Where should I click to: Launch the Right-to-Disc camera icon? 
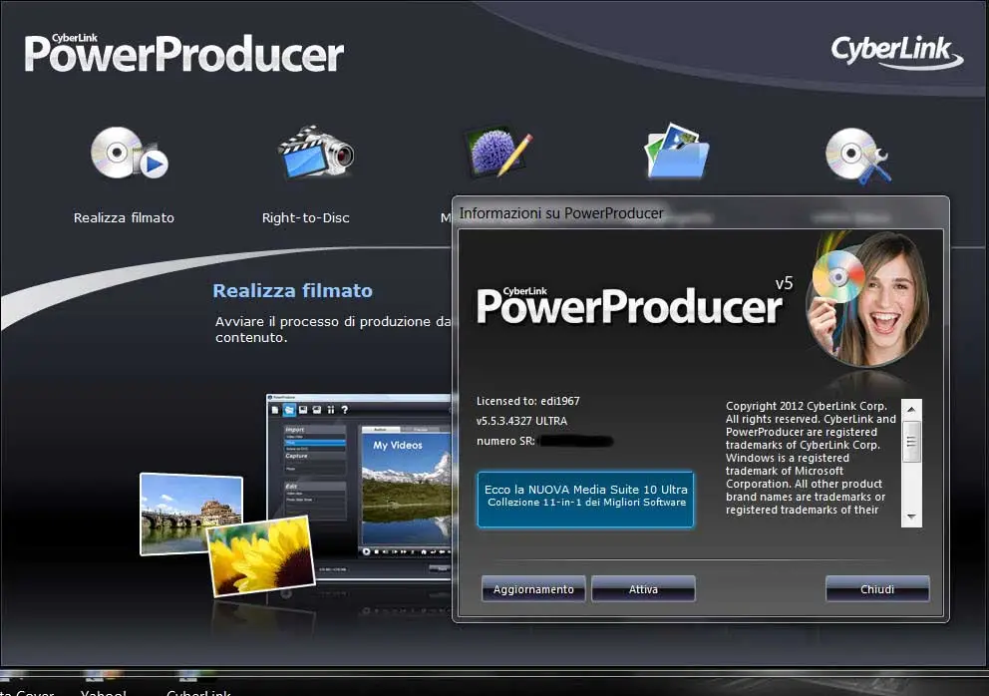click(316, 153)
